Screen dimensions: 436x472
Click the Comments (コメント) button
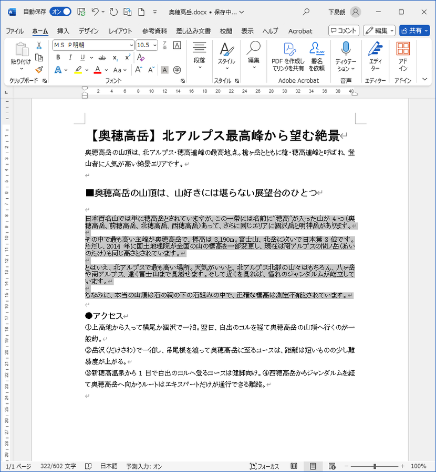click(344, 31)
